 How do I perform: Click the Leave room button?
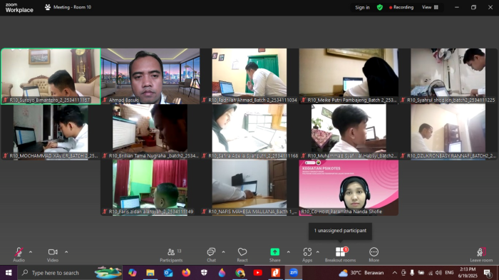[x=481, y=254]
